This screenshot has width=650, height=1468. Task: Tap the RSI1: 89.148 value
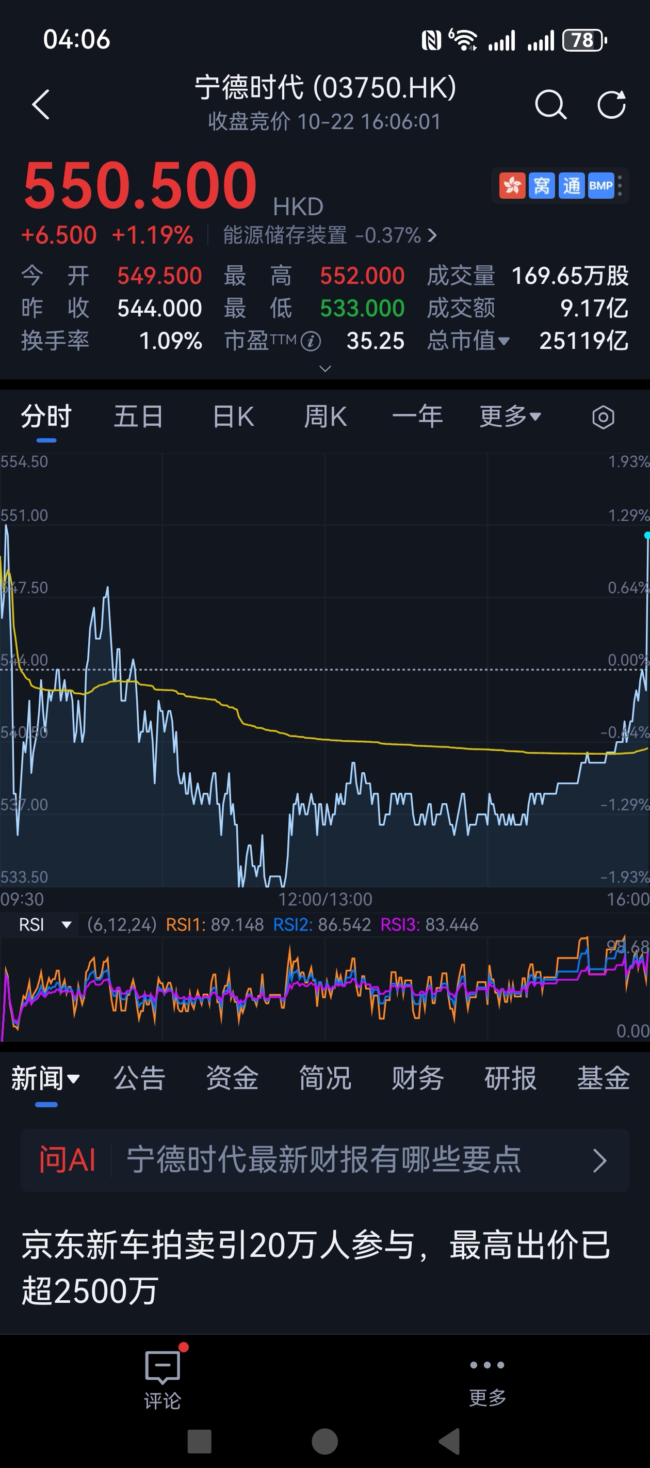[215, 924]
